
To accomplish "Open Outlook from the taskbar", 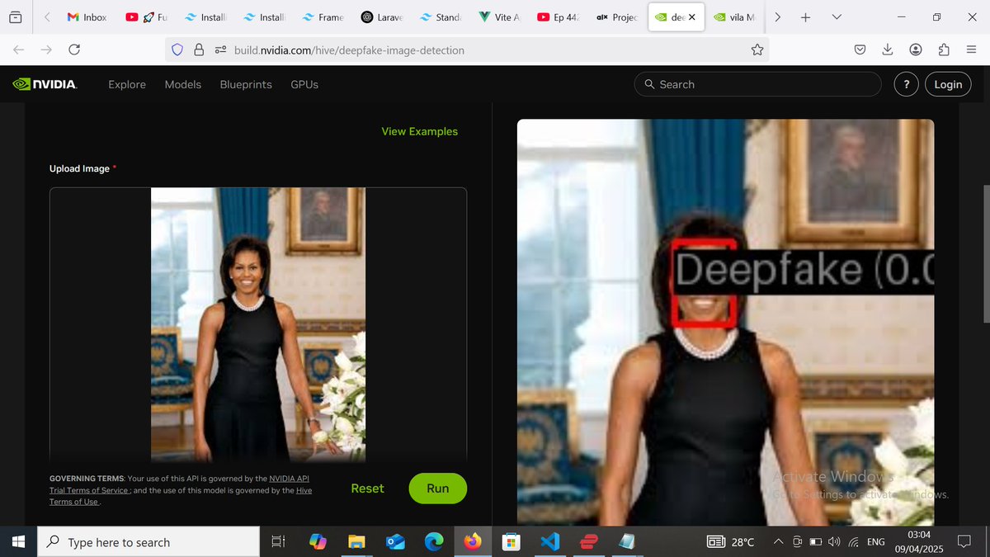I will tap(395, 542).
